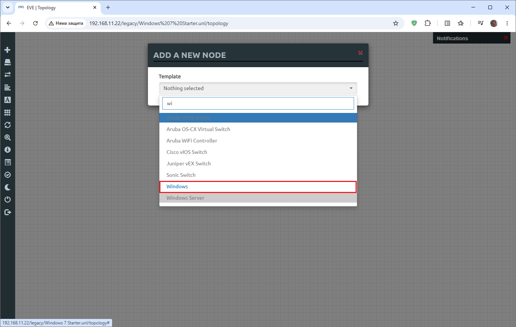Log out using the sidebar exit icon

7,212
